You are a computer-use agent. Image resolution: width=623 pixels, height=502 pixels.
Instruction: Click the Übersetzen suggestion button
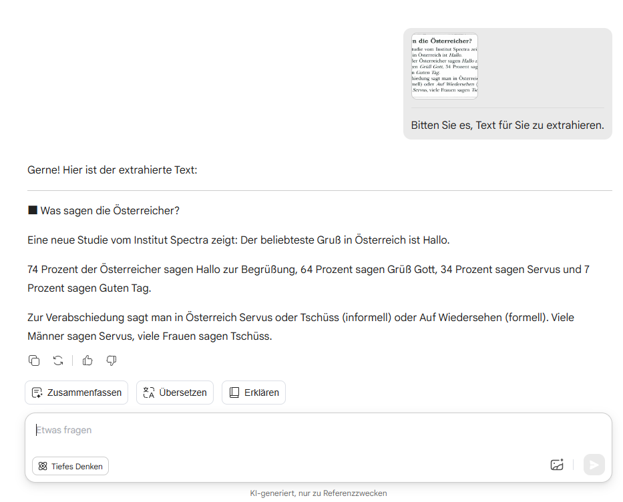175,393
